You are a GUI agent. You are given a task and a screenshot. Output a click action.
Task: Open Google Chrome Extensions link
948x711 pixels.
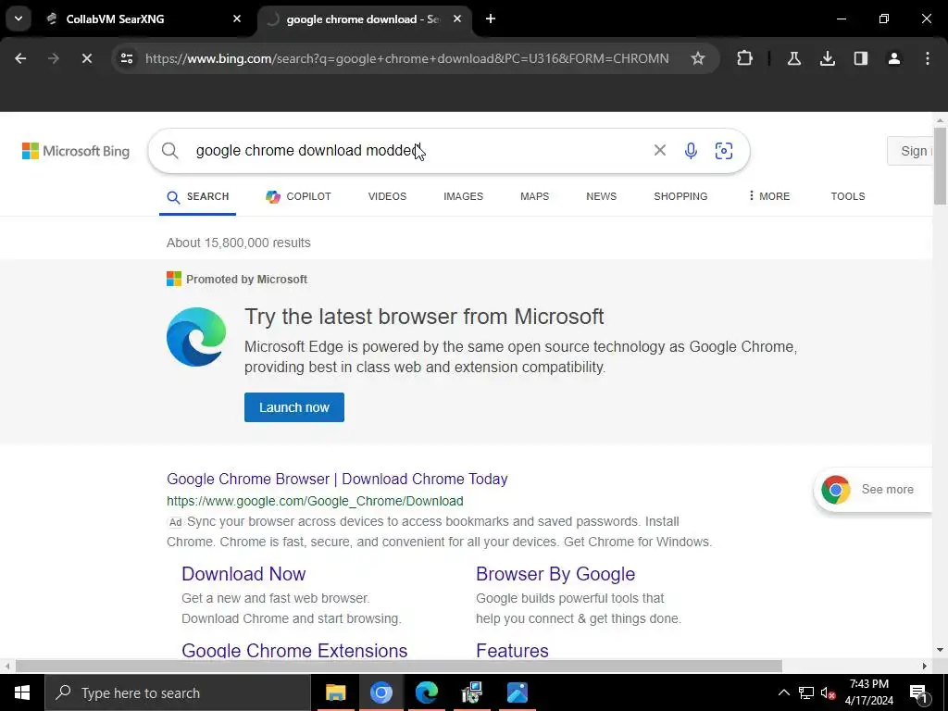(x=294, y=650)
